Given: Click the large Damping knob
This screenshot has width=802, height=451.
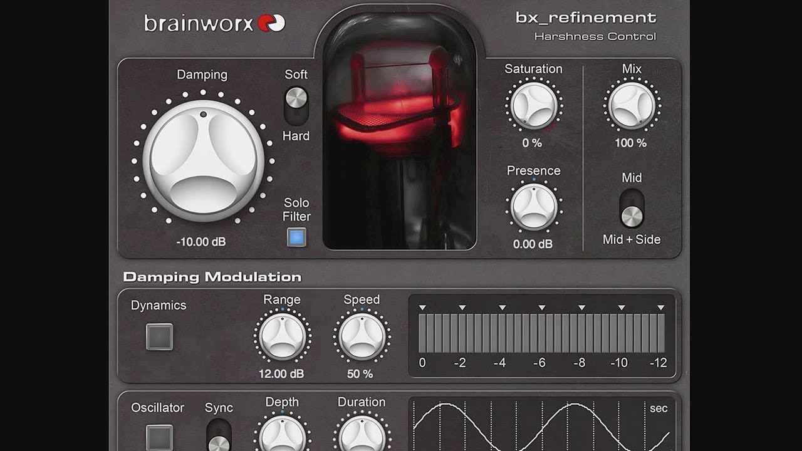Looking at the screenshot, I should point(203,161).
